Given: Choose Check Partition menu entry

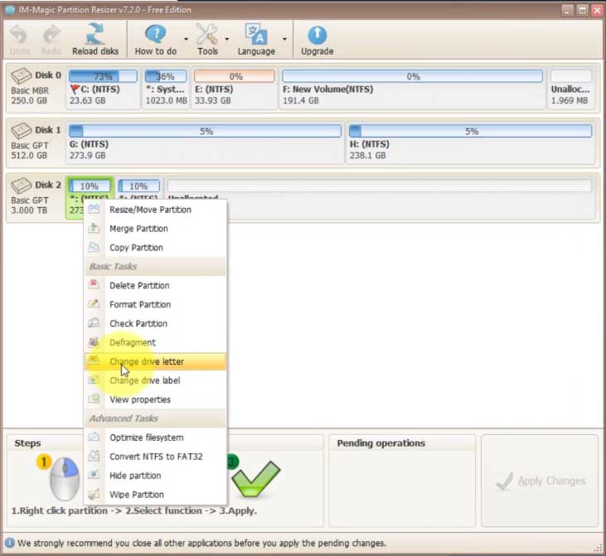Looking at the screenshot, I should [x=155, y=323].
